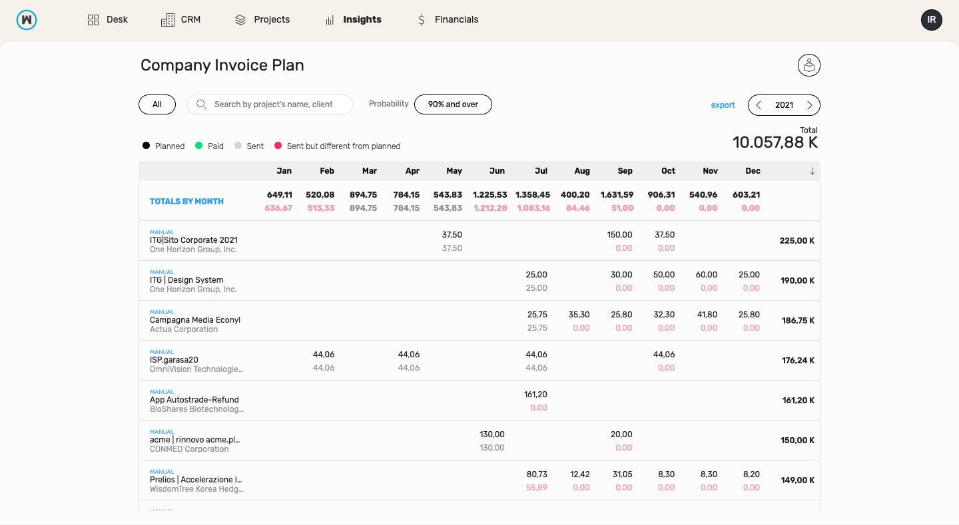The width and height of the screenshot is (959, 525).
Task: Go to previous year with left chevron
Action: coord(759,105)
